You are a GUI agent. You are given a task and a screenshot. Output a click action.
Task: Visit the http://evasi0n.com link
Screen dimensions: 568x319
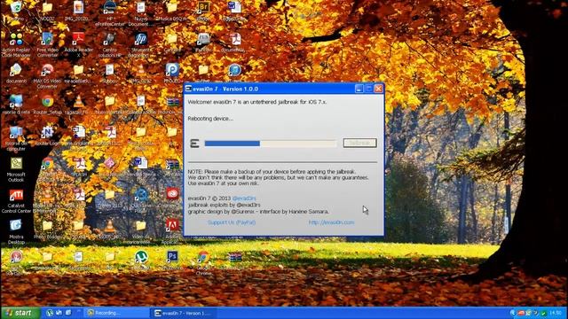tap(331, 222)
